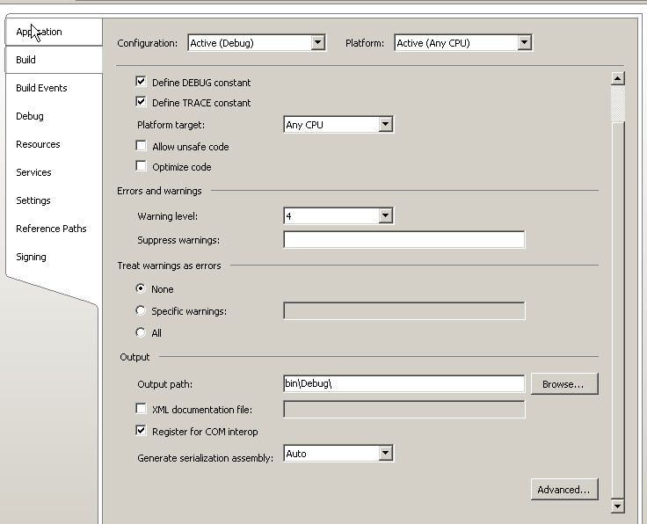Check the Optimize code box
The image size is (647, 524).
(x=142, y=166)
